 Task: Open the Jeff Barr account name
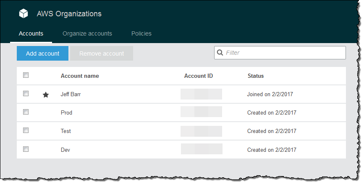coord(71,95)
